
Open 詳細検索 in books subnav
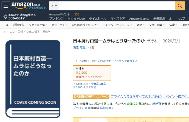[x=19, y=25]
